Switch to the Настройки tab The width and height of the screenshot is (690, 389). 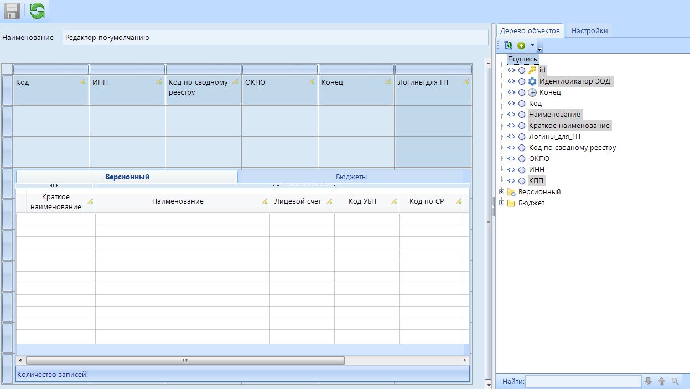coord(589,31)
